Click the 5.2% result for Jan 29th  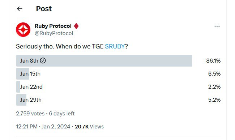214,100
